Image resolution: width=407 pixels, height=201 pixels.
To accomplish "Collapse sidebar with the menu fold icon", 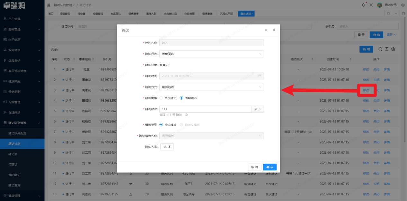I will (x=49, y=5).
